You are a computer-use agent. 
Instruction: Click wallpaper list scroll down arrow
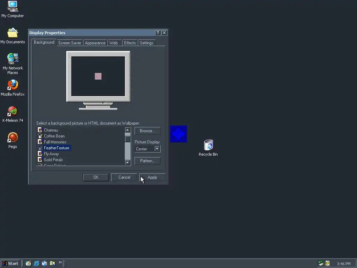128,163
